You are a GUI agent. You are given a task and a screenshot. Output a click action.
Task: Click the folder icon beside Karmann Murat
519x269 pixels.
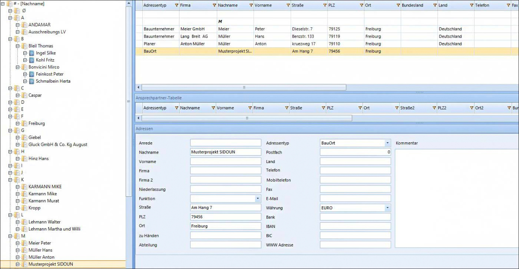tap(24, 201)
